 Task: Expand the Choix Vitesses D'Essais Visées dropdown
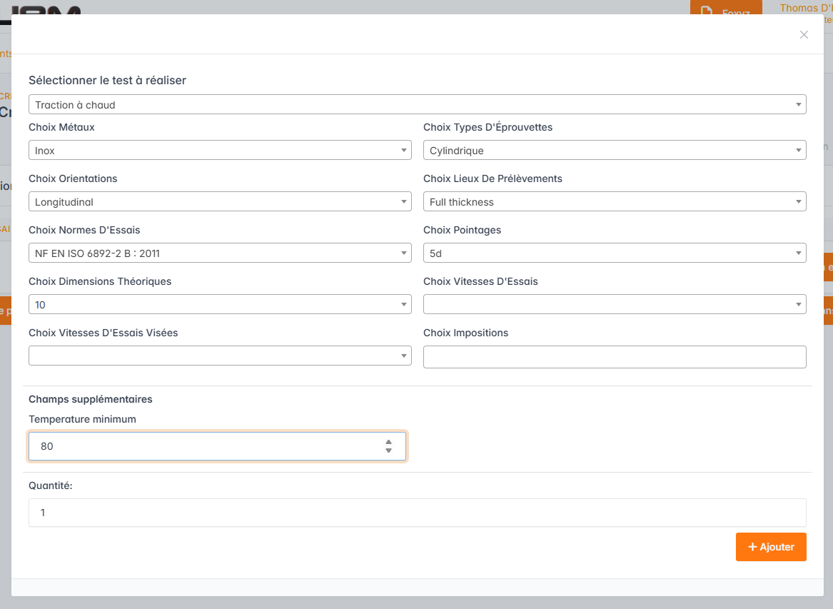click(220, 356)
